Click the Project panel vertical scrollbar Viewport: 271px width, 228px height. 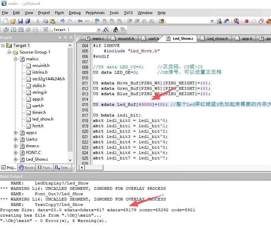(70, 100)
